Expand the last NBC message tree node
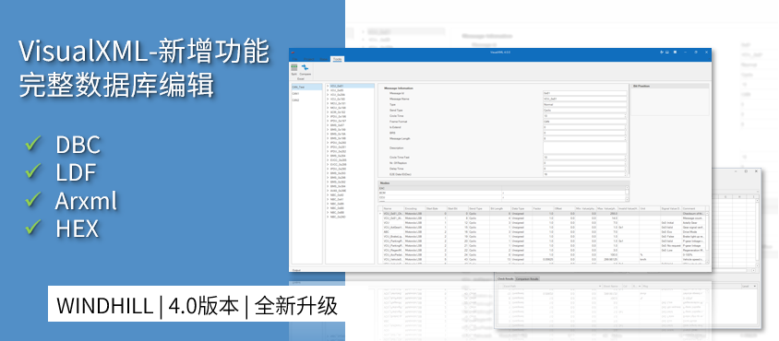The width and height of the screenshot is (779, 341). click(328, 217)
